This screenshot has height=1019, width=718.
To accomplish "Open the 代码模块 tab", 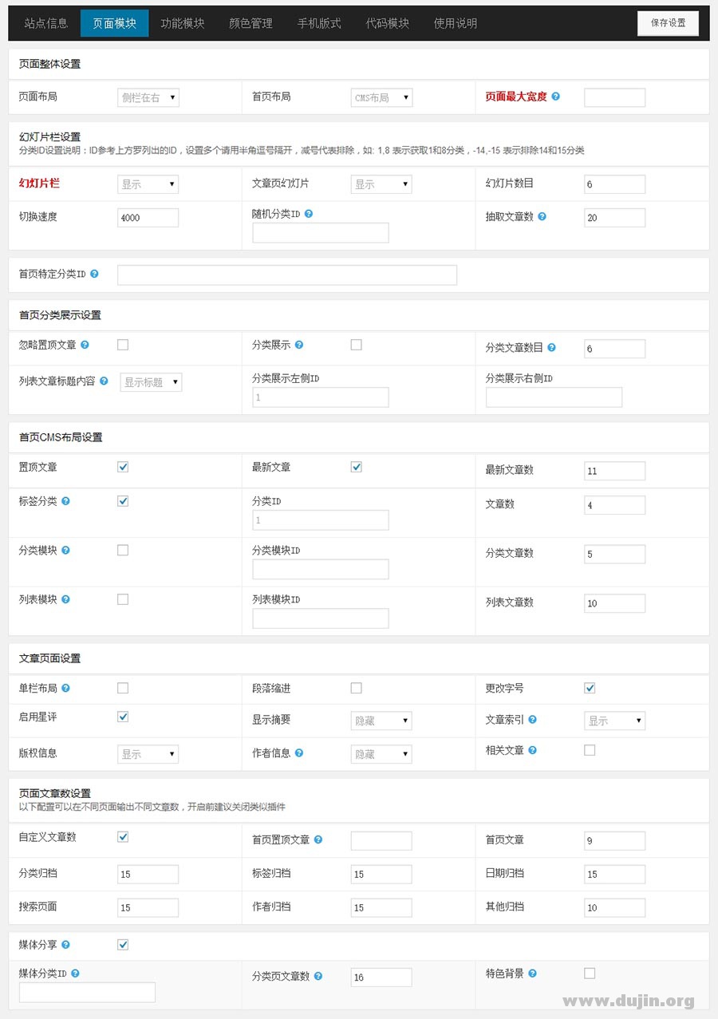I will pos(388,23).
